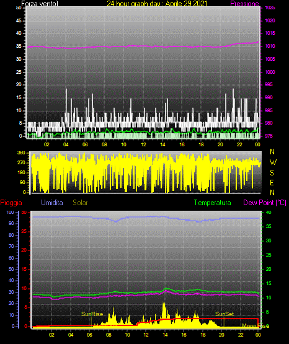Click the compass letter 'E' label
The height and width of the screenshot is (344, 289).
tap(272, 182)
